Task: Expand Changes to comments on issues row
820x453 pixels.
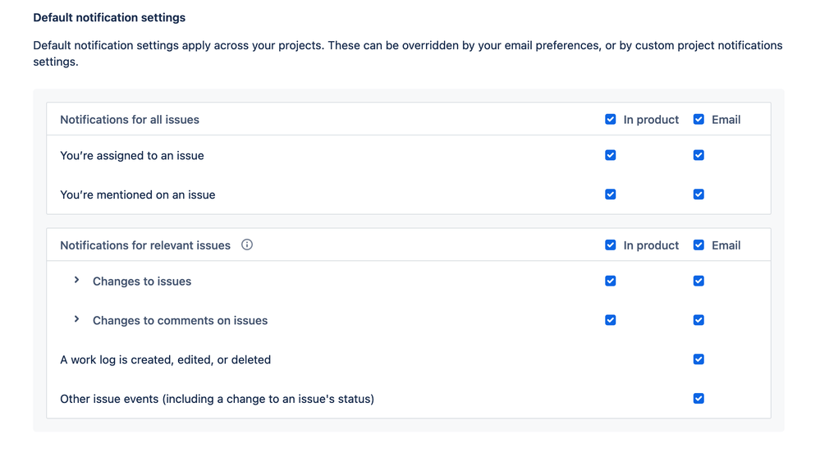Action: [76, 320]
